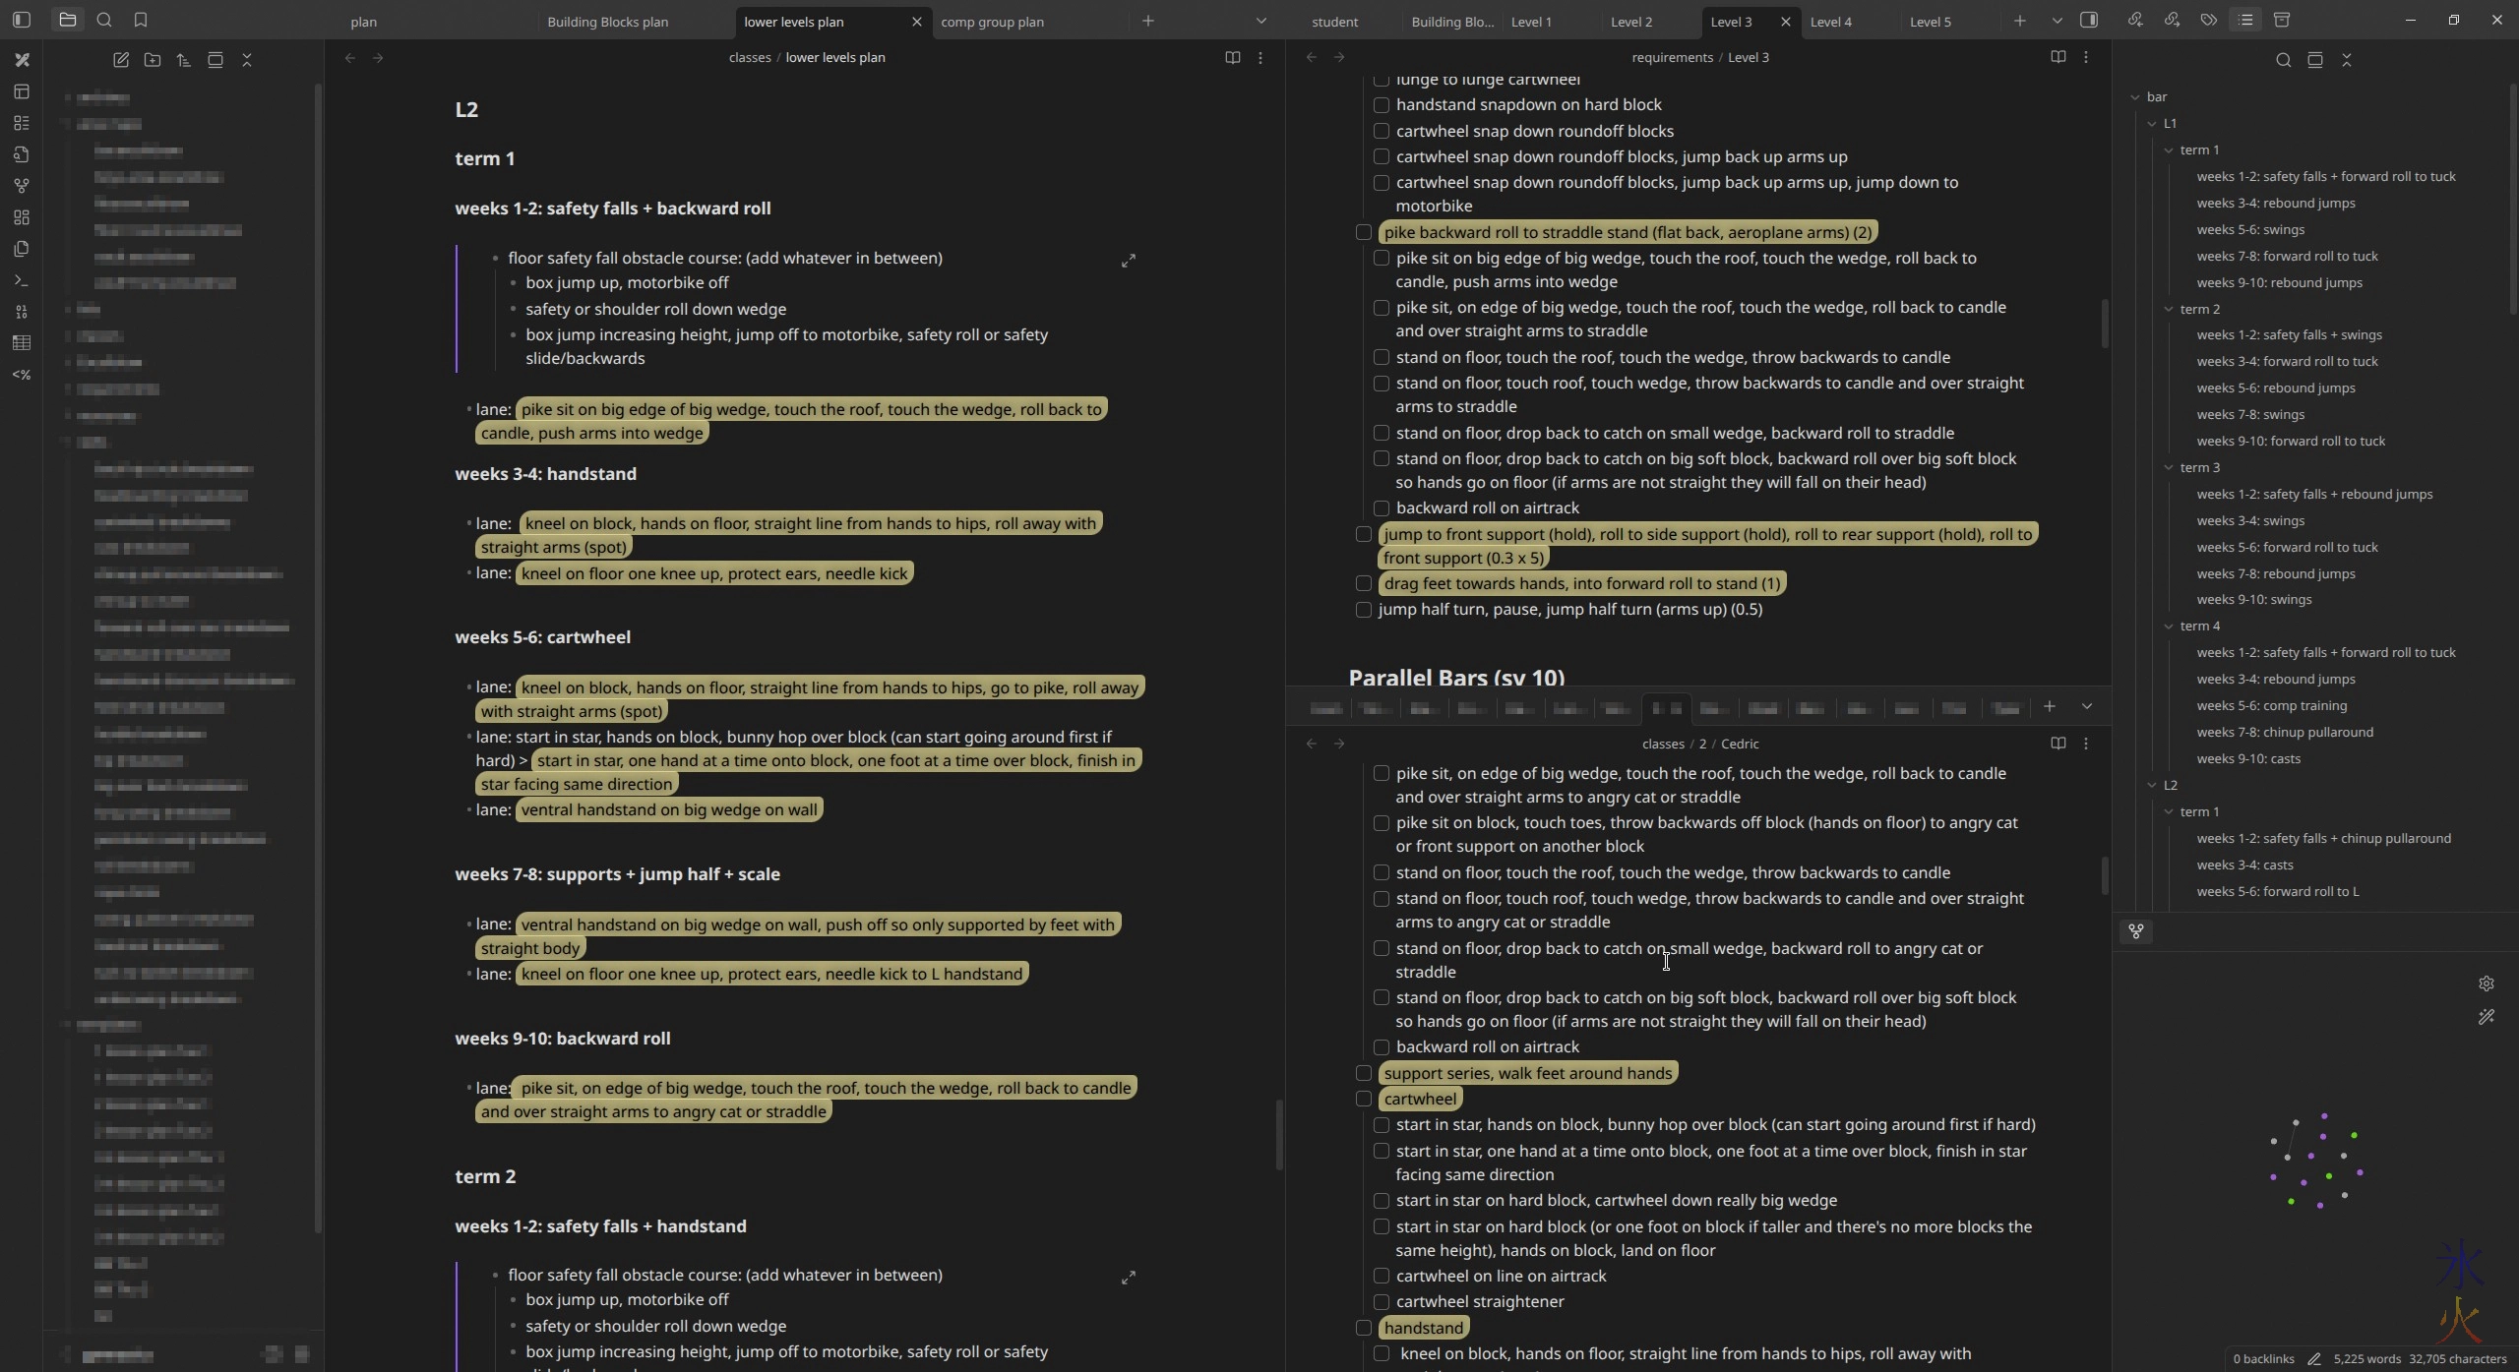
Task: Open the search icon in left sidebar header
Action: (104, 20)
